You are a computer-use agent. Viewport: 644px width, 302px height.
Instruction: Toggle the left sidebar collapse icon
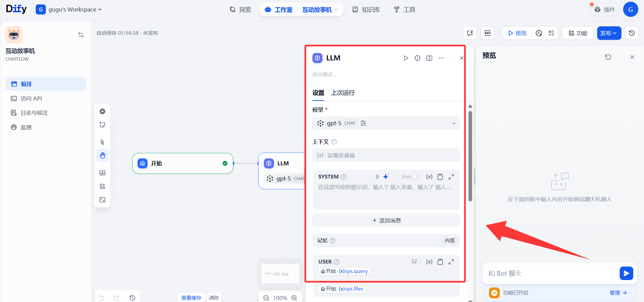[81, 35]
